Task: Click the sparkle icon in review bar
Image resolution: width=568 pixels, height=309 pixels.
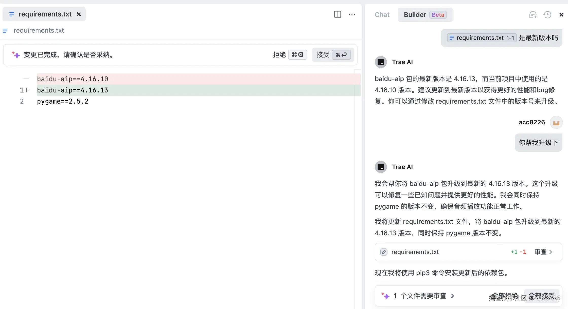Action: point(385,296)
